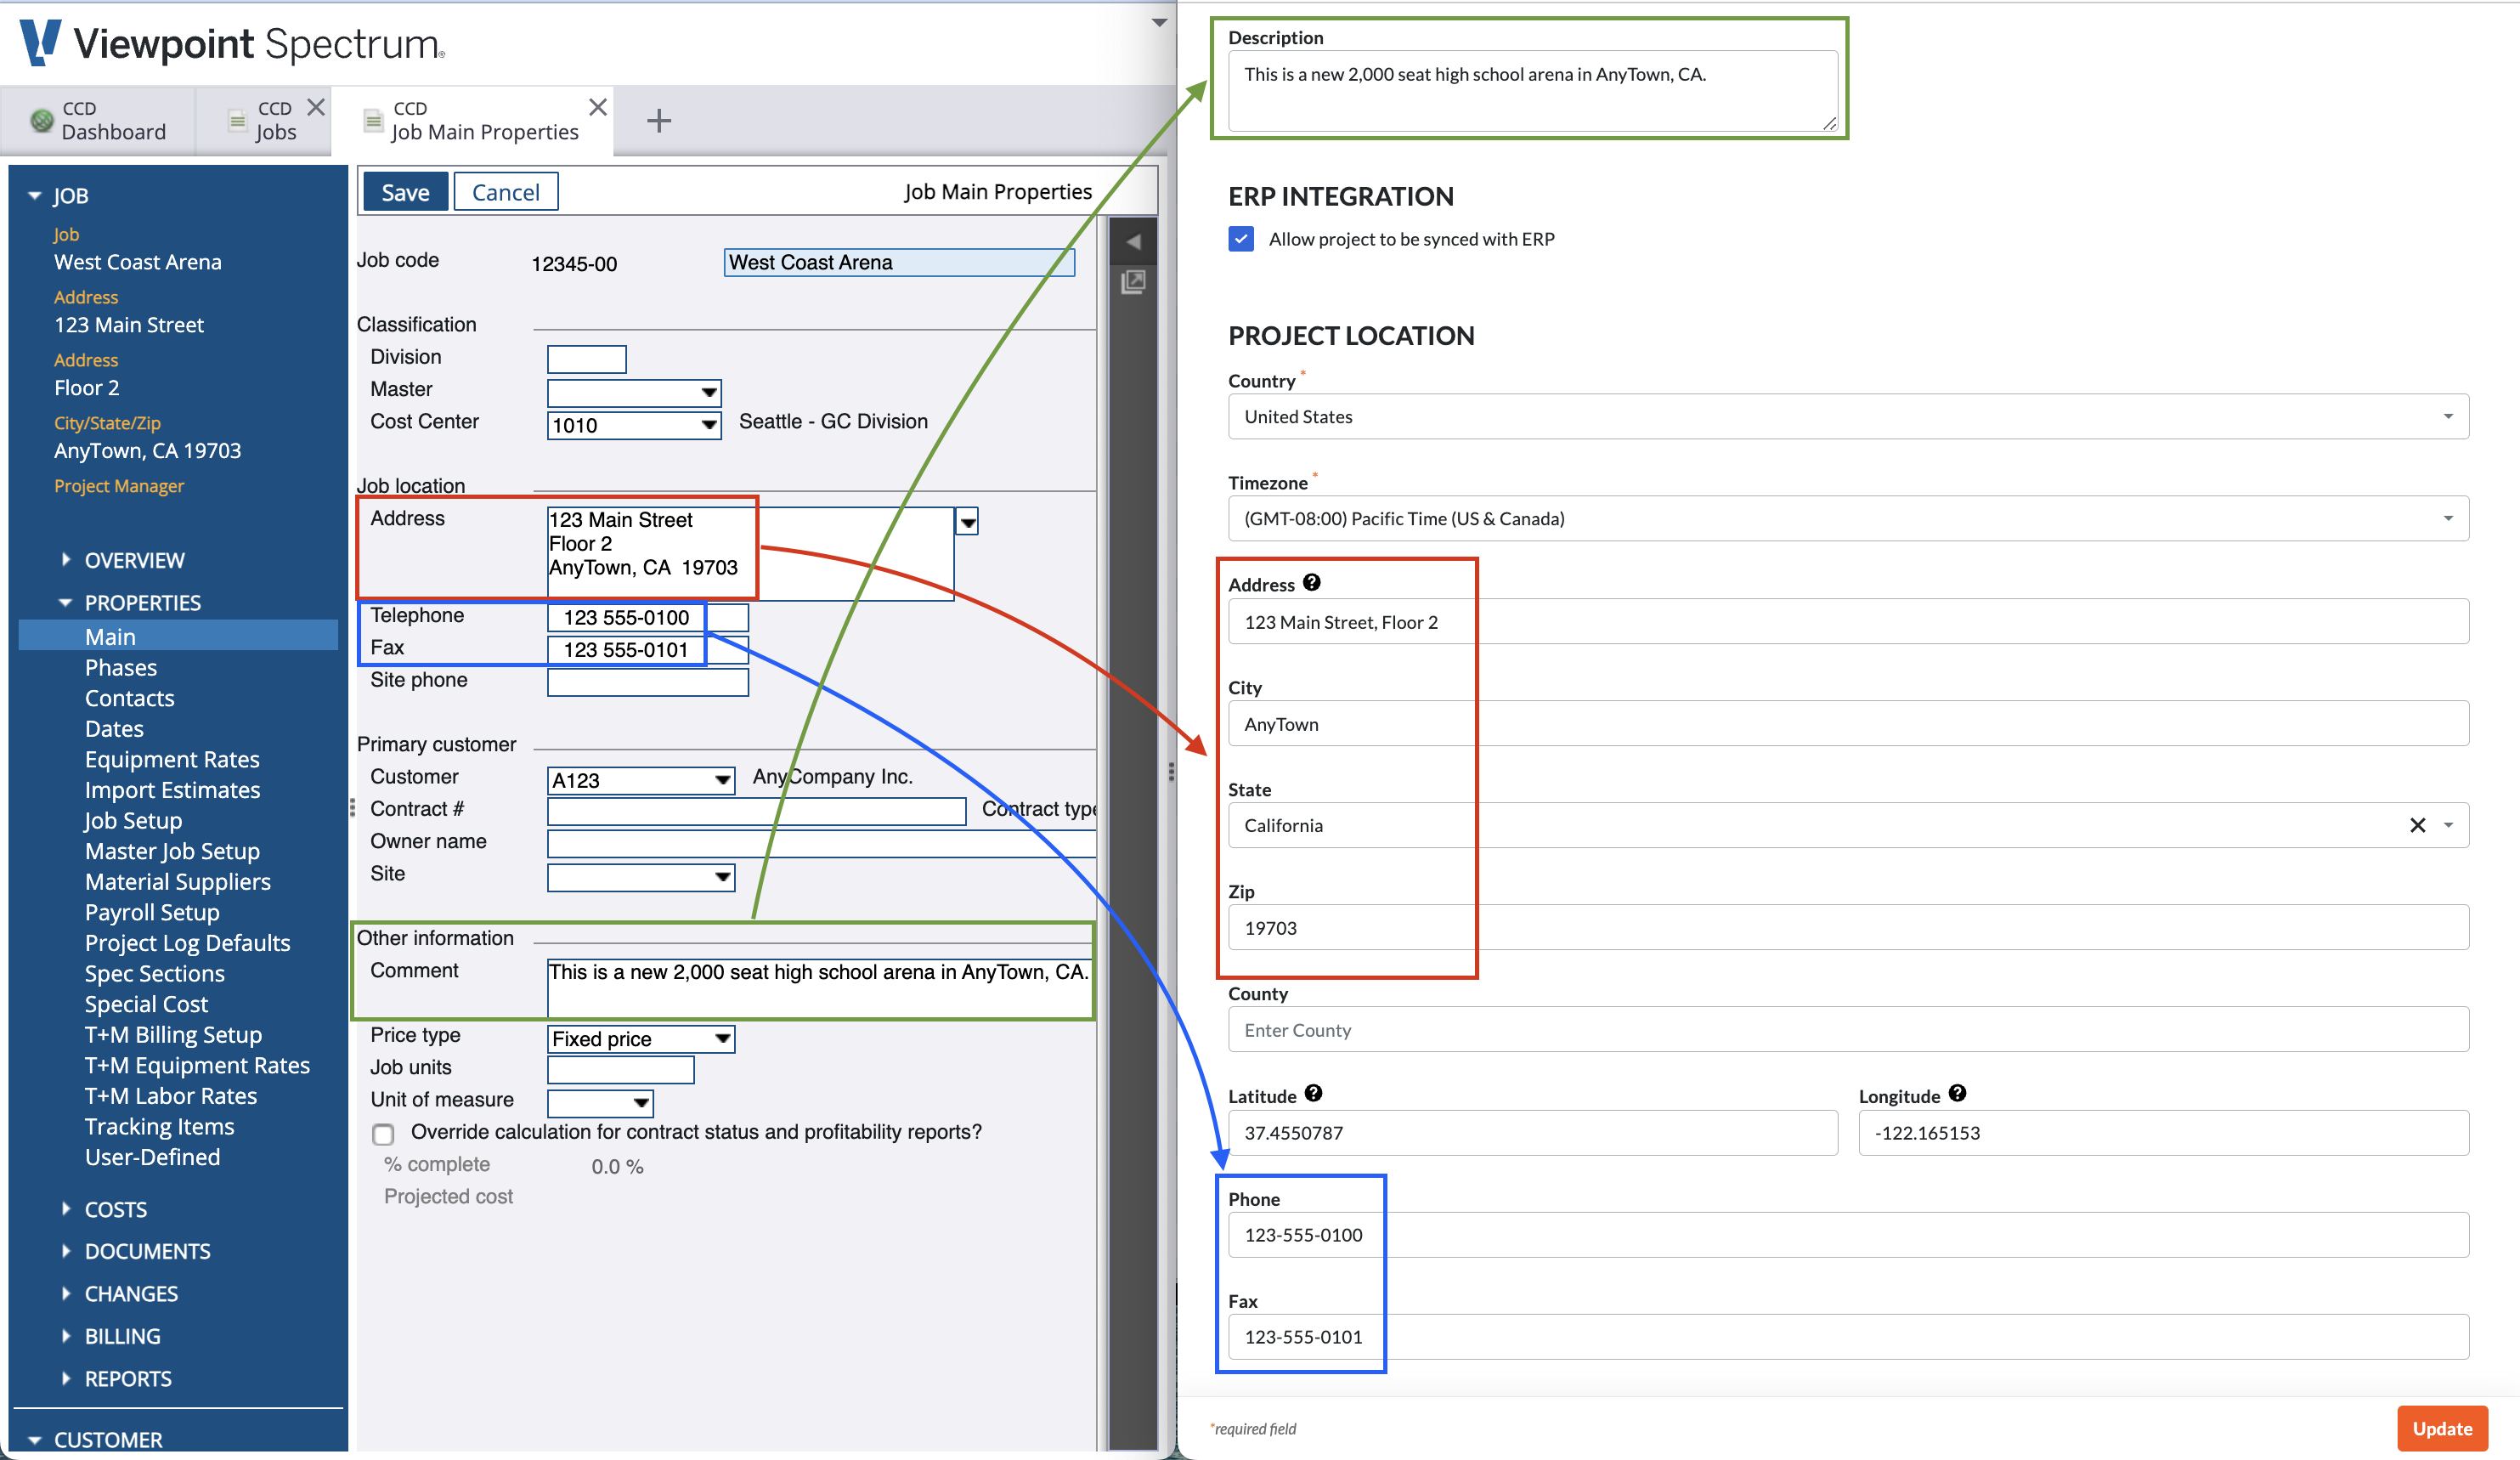Select the Master dropdown in Classification
The width and height of the screenshot is (2520, 1460).
coord(634,389)
